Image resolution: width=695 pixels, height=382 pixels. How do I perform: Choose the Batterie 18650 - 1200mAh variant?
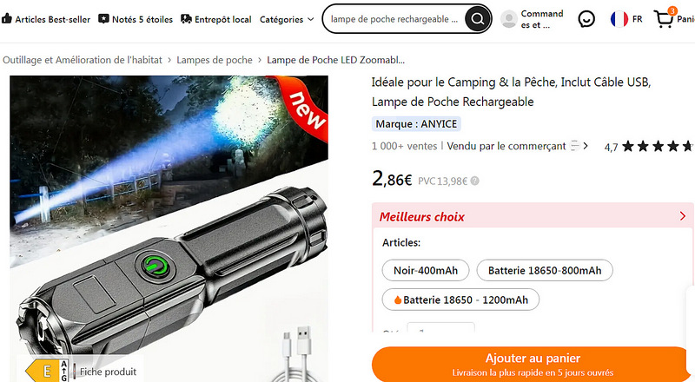click(460, 300)
